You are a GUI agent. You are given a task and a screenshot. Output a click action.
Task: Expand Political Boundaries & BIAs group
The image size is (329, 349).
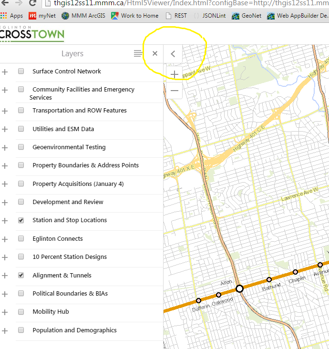coord(5,294)
